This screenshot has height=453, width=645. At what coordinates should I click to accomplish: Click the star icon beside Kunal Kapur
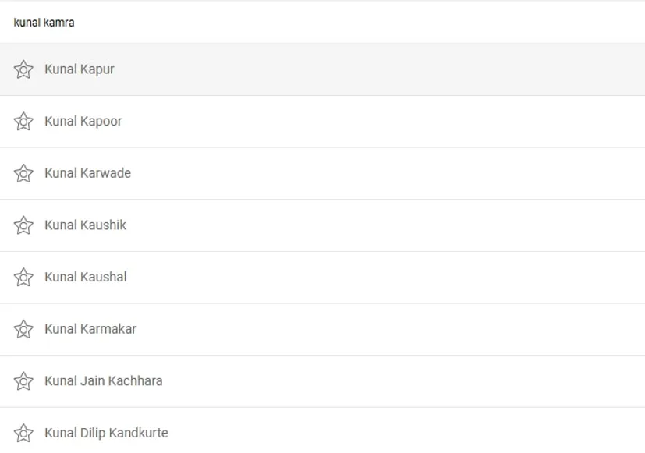(x=23, y=69)
